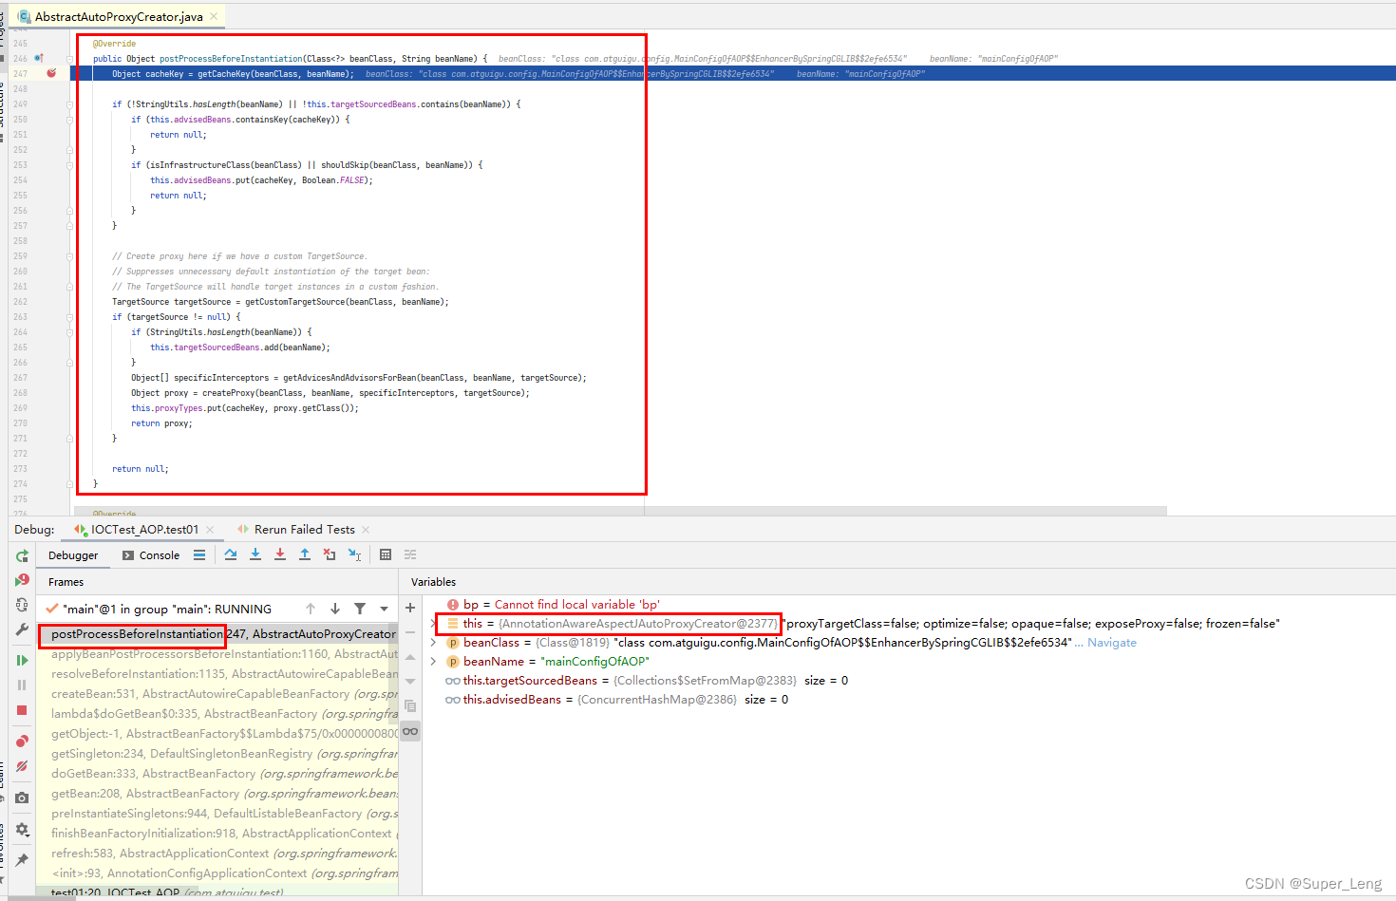The width and height of the screenshot is (1396, 901).
Task: Close the Rerun Failed Tests tab
Action: 367,530
